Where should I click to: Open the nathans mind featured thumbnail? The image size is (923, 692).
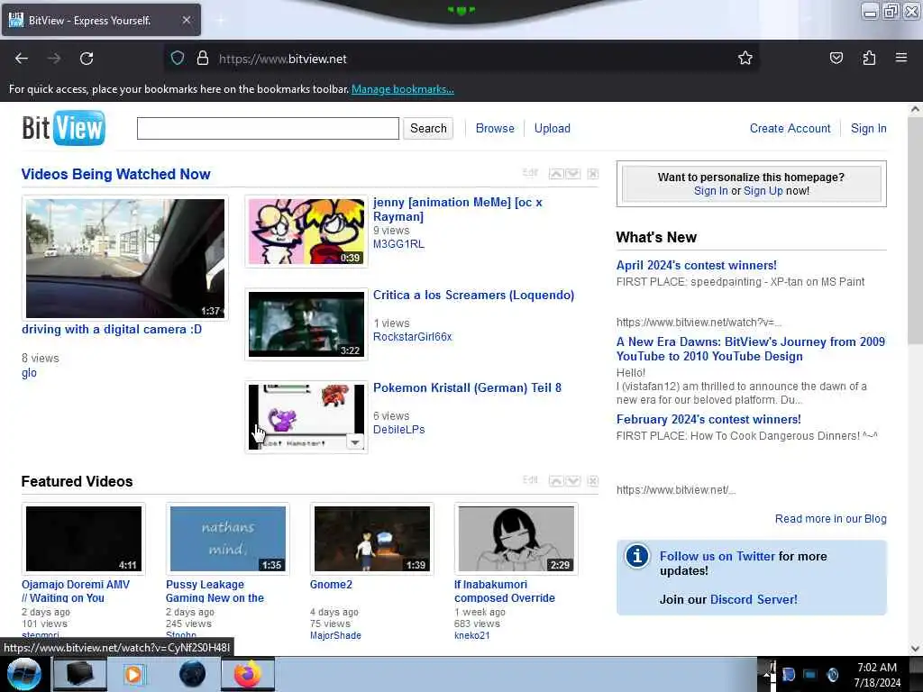tap(228, 539)
